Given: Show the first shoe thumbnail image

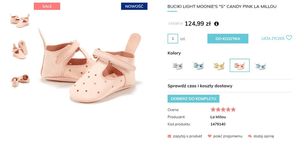Looking at the screenshot, I should pyautogui.click(x=20, y=20).
